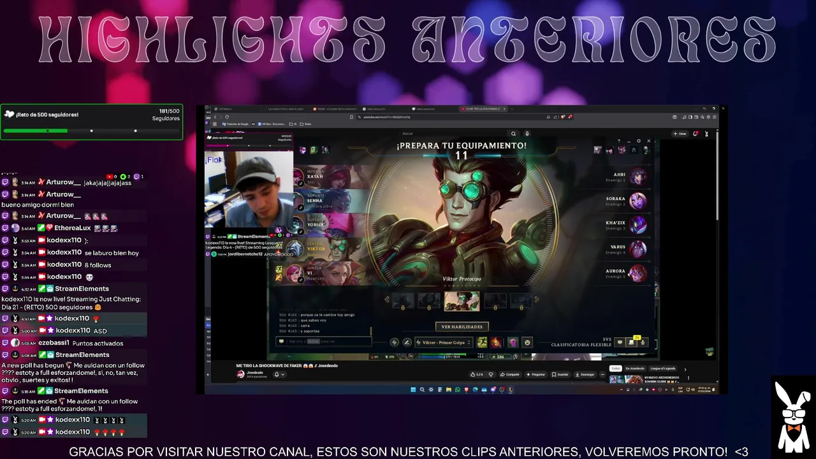The width and height of the screenshot is (816, 459).
Task: Click the active YouTube browser tab
Action: (x=484, y=109)
